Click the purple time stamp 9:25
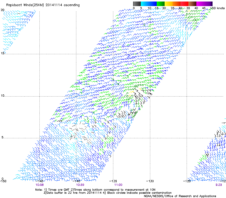 [219, 185]
